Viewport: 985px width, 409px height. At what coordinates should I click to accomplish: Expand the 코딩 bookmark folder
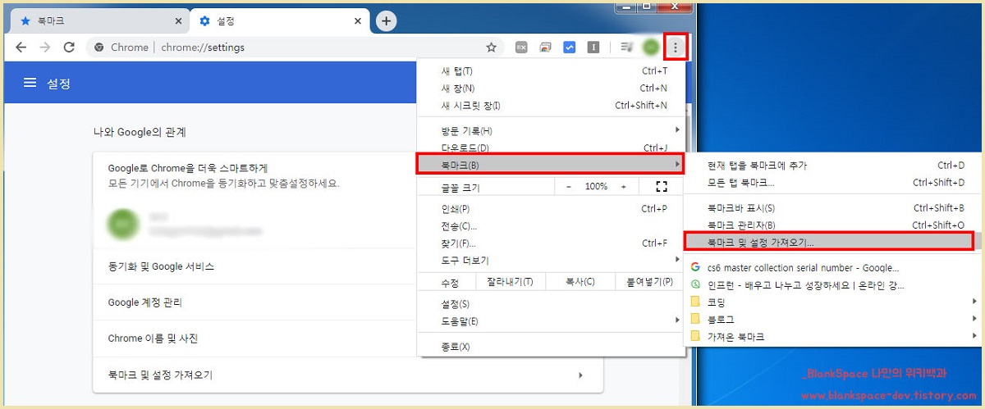tap(832, 302)
